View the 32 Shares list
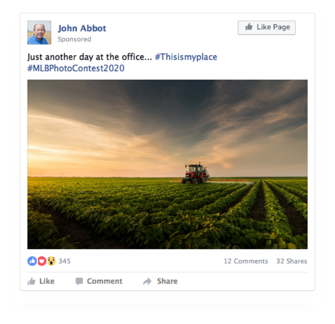The image size is (335, 324). click(x=291, y=261)
